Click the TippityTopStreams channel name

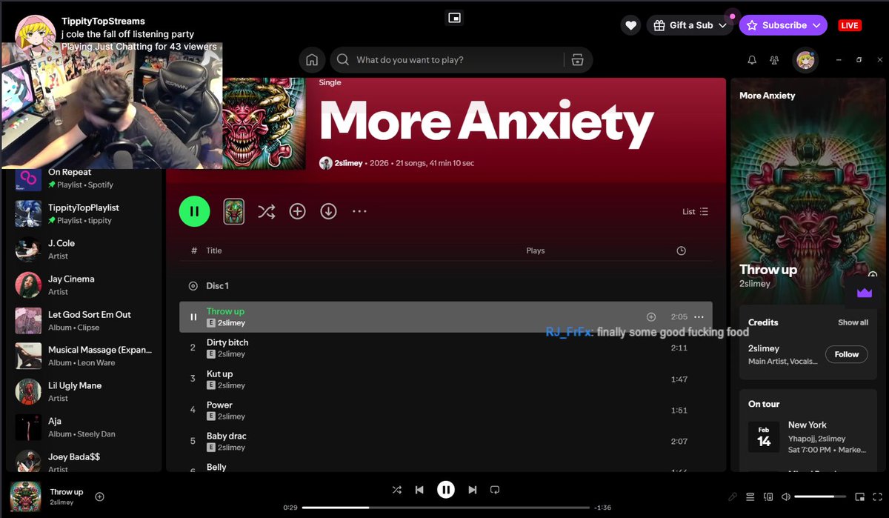pos(103,21)
